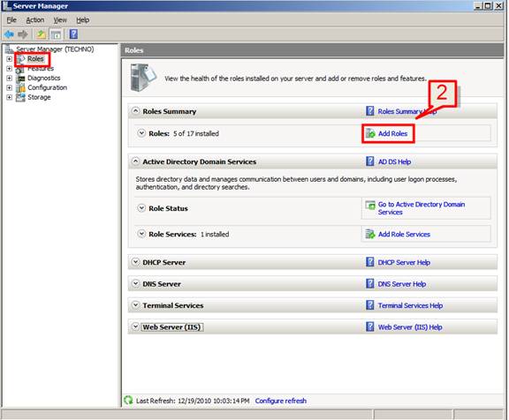Expand the Roles tree node
This screenshot has height=420, width=509.
coord(9,59)
